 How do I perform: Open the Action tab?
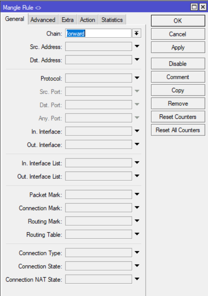(x=87, y=20)
